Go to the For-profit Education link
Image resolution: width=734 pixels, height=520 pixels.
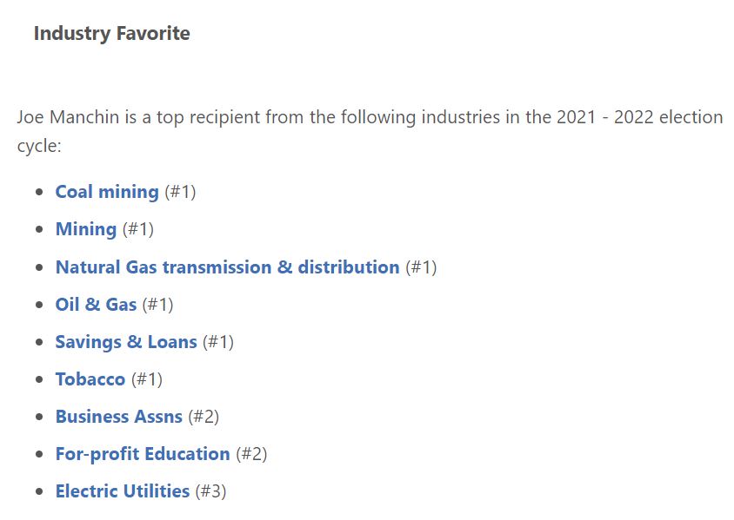coord(143,454)
